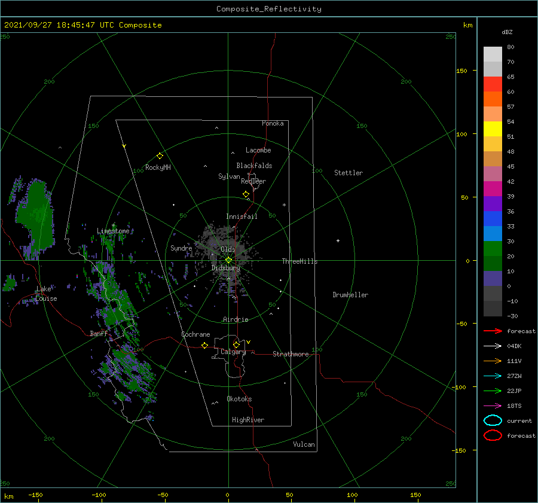Select the ThreeHills label
This screenshot has width=538, height=503.
click(300, 261)
